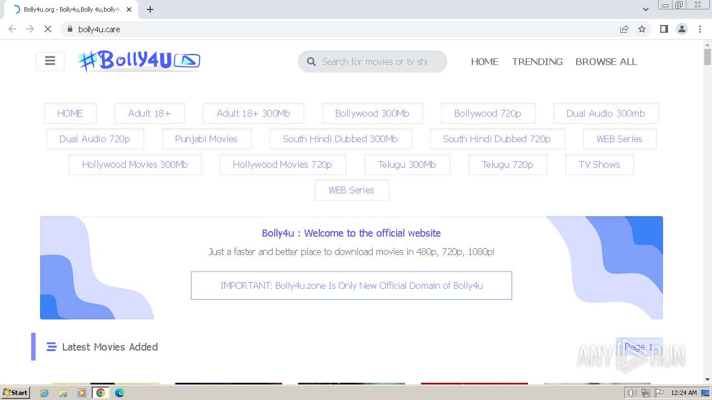Open South Hindi Dubbed 300Mb category

click(340, 139)
